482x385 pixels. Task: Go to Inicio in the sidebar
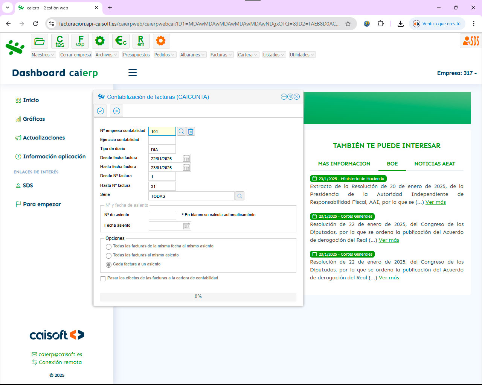pyautogui.click(x=27, y=100)
